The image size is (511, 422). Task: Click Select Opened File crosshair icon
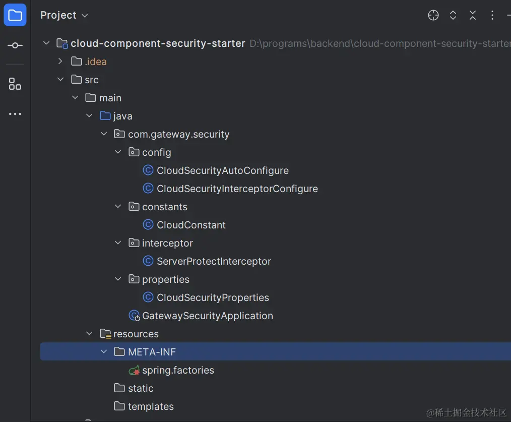coord(433,15)
